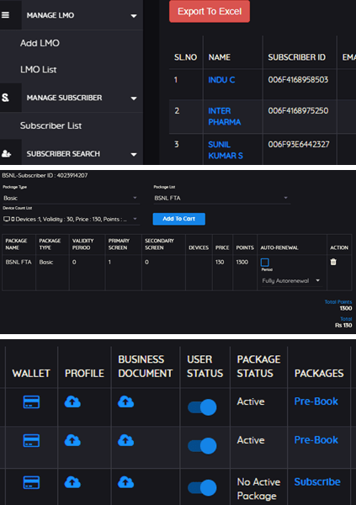Open the Fully Autorenewal period dropdown
The image size is (356, 505).
tap(291, 280)
